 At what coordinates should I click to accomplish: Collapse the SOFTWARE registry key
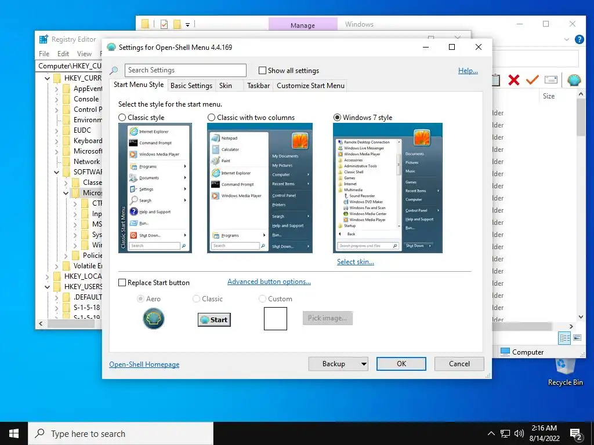[56, 172]
